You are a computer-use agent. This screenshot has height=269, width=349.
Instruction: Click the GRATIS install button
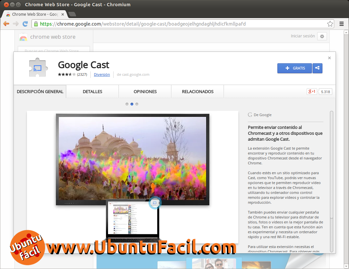pos(294,68)
